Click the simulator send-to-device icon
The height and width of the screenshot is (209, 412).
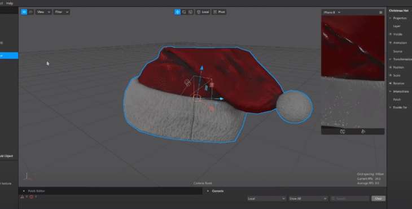tap(343, 132)
